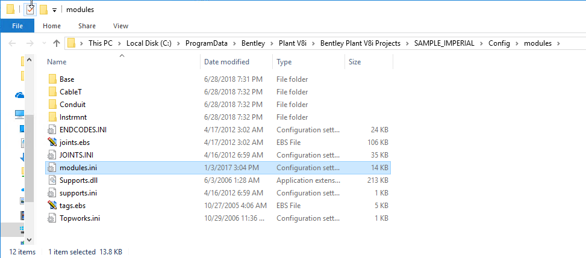
Task: Go back with the Back arrow
Action: (12, 43)
